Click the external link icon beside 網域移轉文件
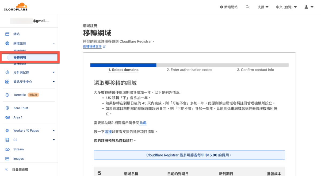This screenshot has height=176, width=321. [104, 47]
